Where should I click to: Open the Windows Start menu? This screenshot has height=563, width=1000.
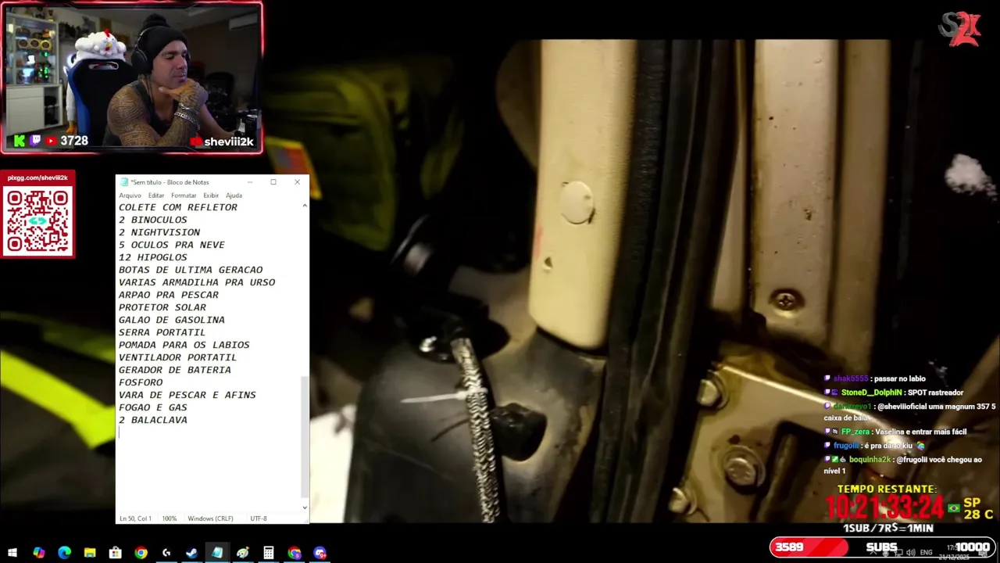pyautogui.click(x=12, y=553)
